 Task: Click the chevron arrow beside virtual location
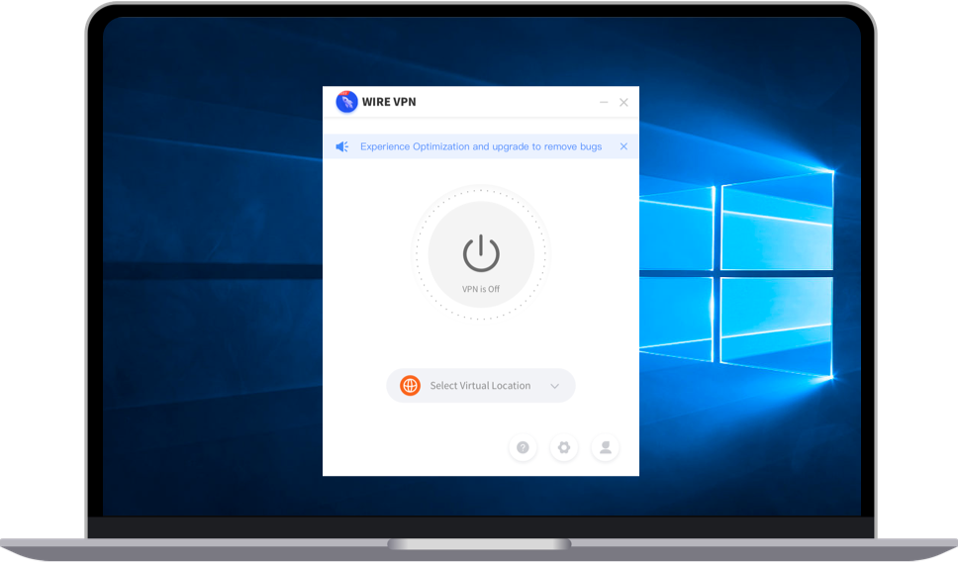pos(555,387)
